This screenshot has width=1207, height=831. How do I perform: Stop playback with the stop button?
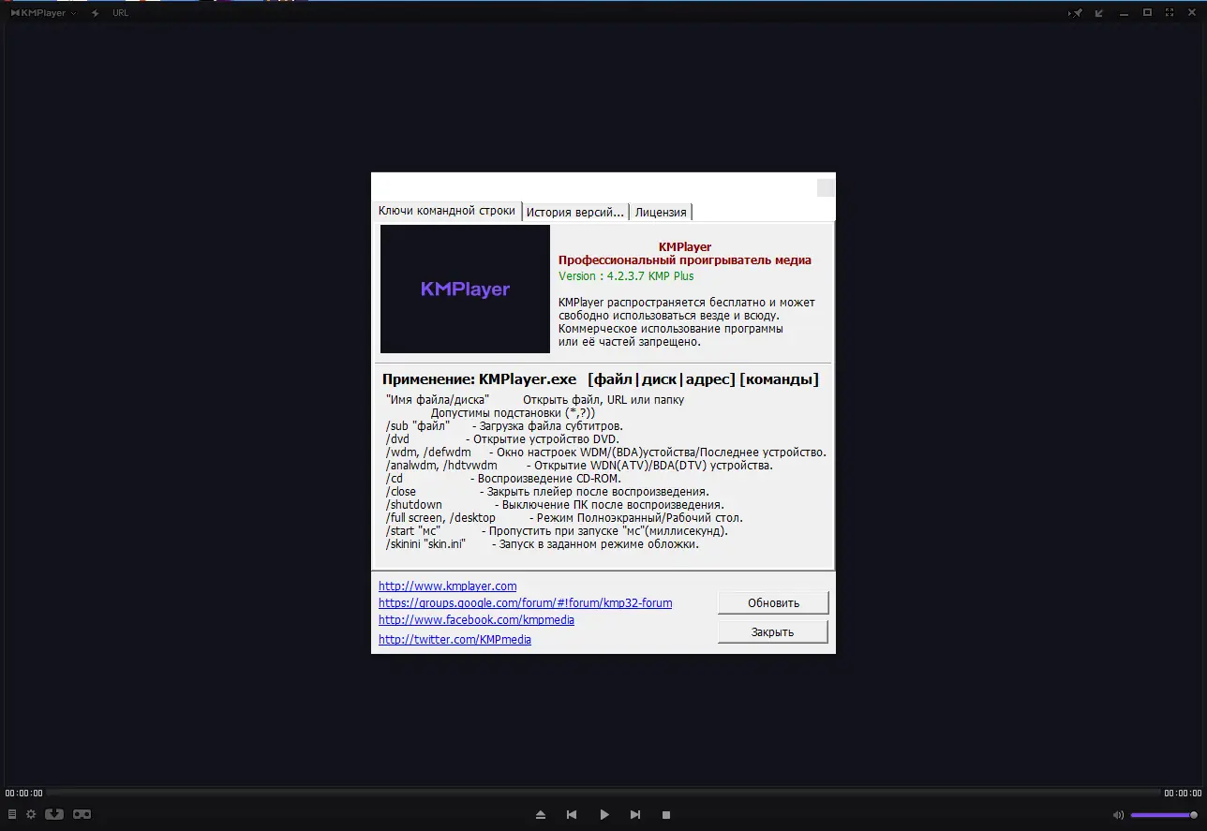pos(666,815)
